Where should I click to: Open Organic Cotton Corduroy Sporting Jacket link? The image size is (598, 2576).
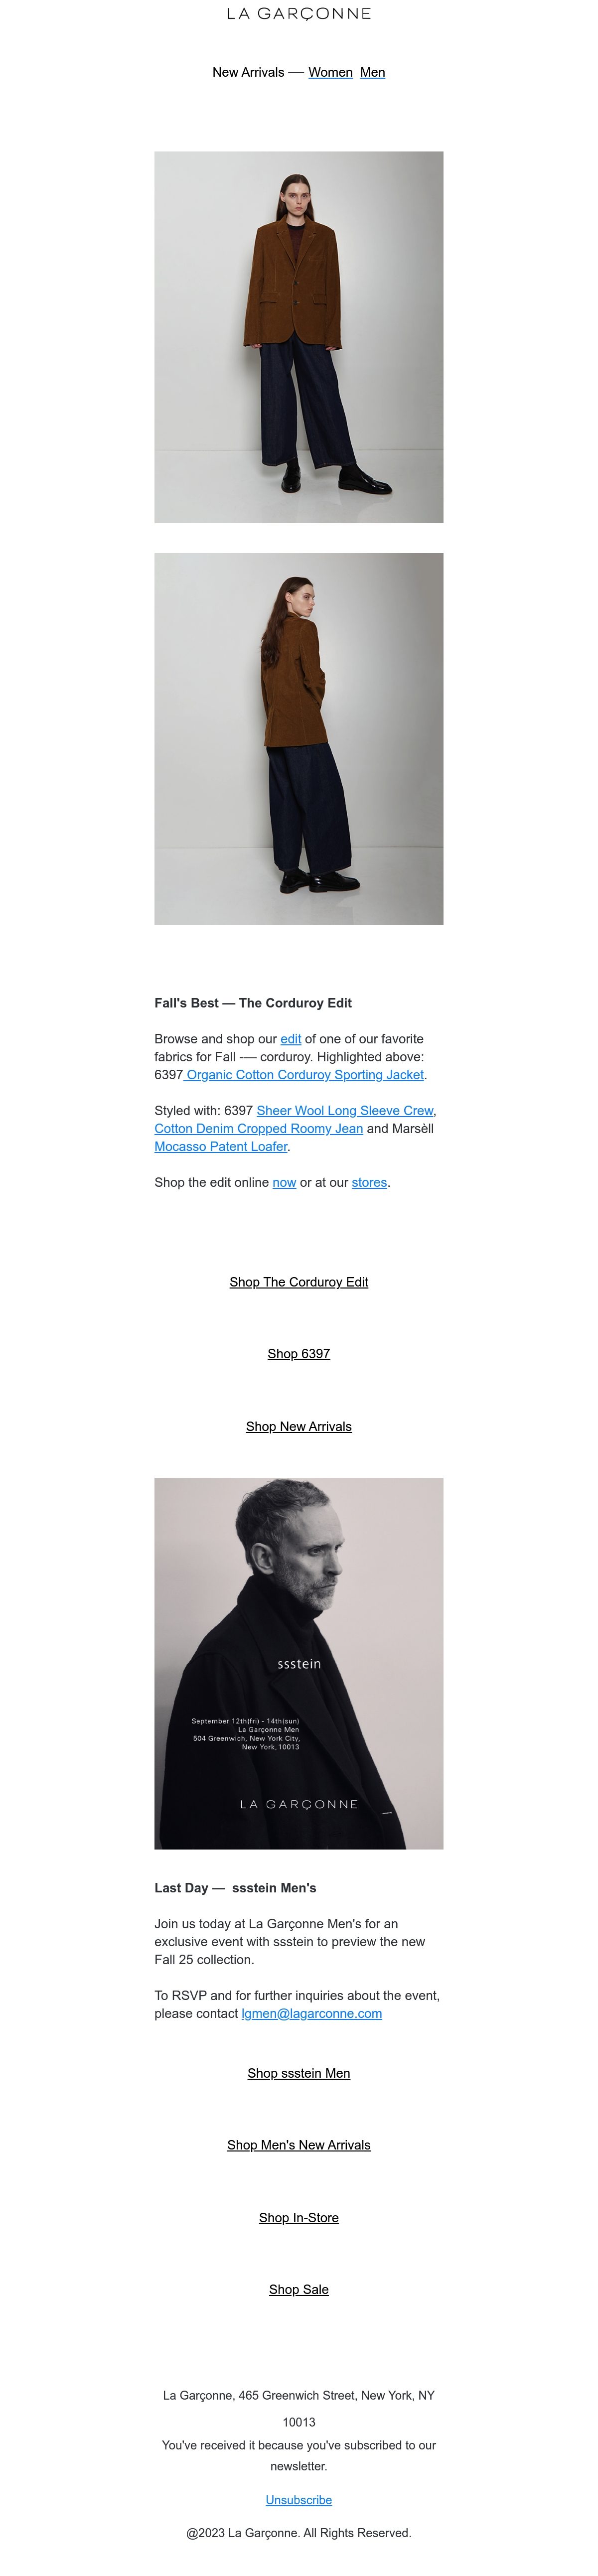[x=304, y=1075]
